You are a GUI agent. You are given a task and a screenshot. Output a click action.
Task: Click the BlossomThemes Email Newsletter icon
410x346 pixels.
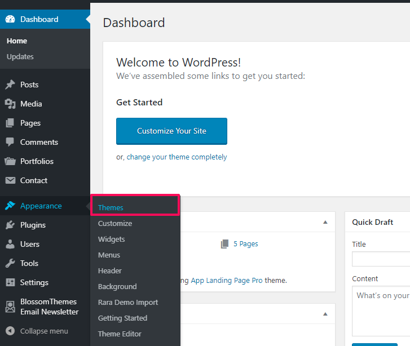[x=10, y=307]
